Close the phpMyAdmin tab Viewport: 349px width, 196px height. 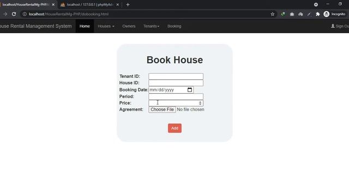pyautogui.click(x=118, y=4)
